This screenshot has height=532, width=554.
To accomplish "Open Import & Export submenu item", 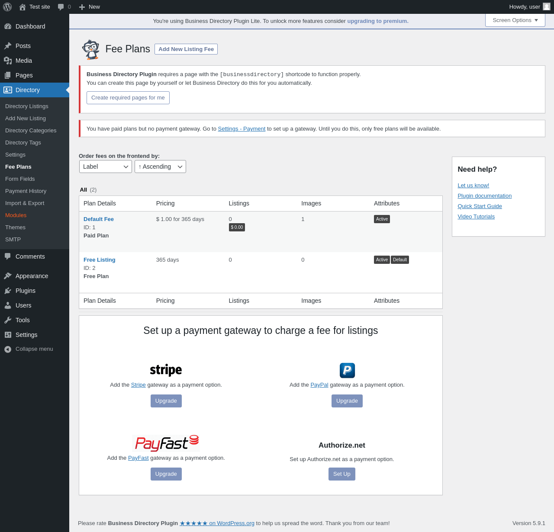I will 25,203.
